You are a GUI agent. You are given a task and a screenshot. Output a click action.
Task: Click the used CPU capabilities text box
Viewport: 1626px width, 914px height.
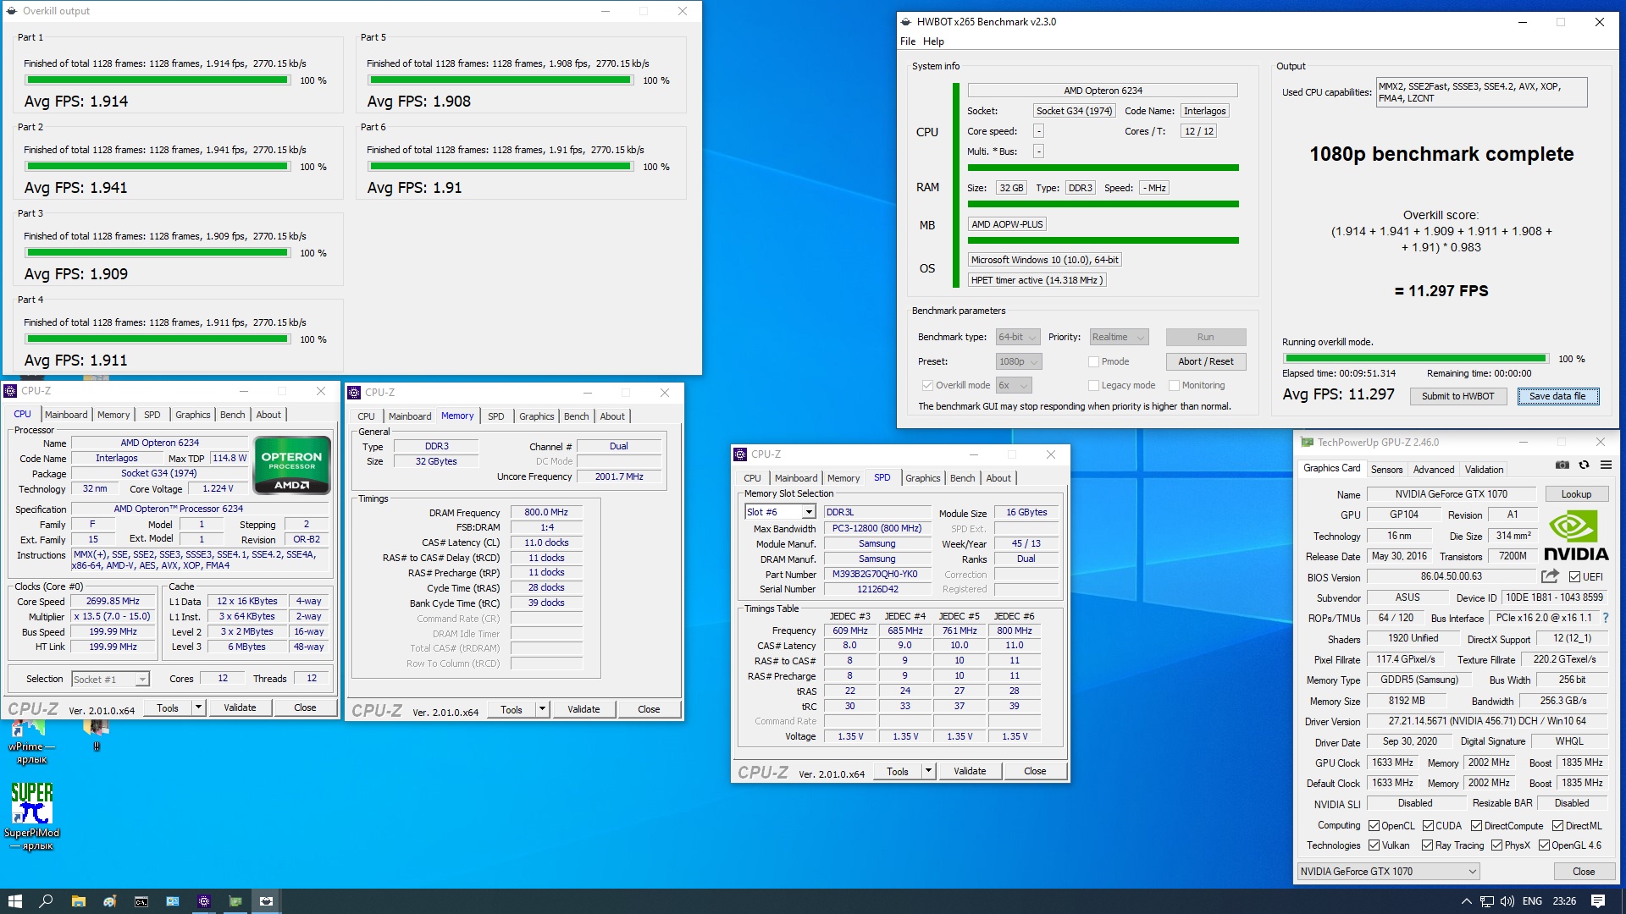pos(1481,92)
